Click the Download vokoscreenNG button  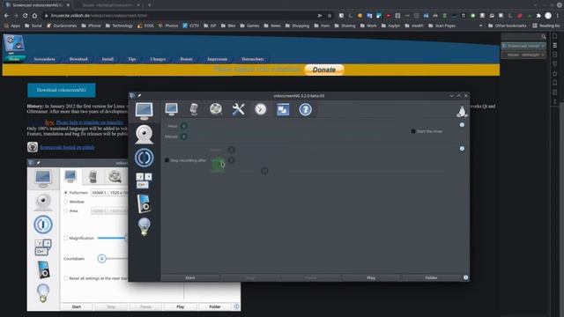(62, 90)
